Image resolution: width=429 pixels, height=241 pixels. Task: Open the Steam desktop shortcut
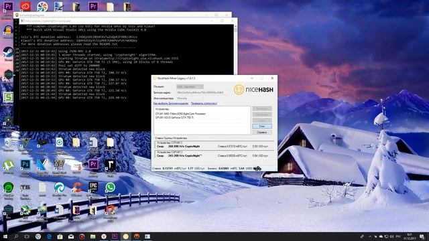point(8,52)
